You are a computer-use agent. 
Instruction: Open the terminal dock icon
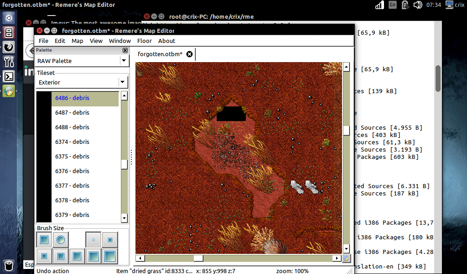click(9, 77)
